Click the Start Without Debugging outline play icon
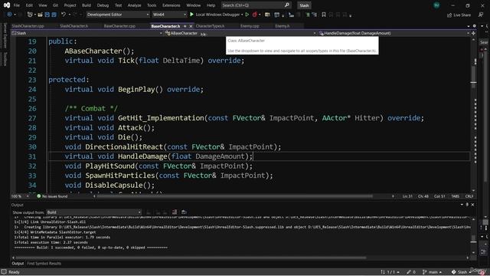 point(247,15)
